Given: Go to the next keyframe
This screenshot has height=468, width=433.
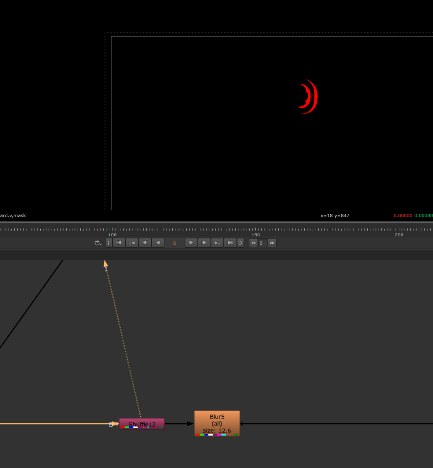Looking at the screenshot, I should pos(217,243).
